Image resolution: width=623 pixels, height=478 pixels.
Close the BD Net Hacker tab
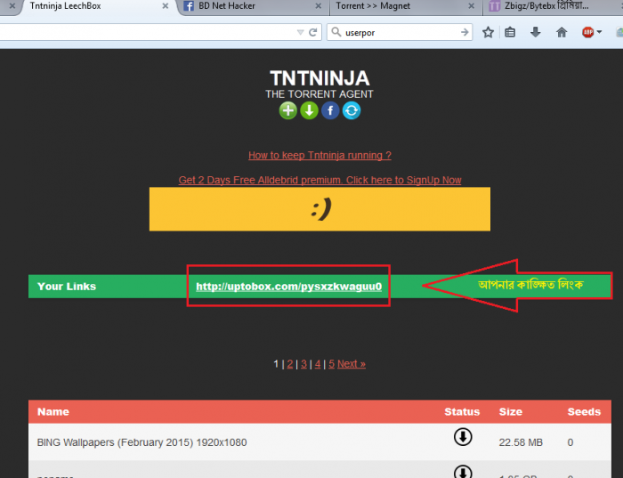[319, 6]
